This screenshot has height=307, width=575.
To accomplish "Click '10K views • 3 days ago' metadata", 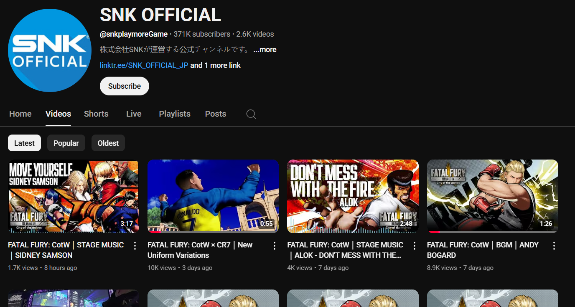I will [x=180, y=268].
